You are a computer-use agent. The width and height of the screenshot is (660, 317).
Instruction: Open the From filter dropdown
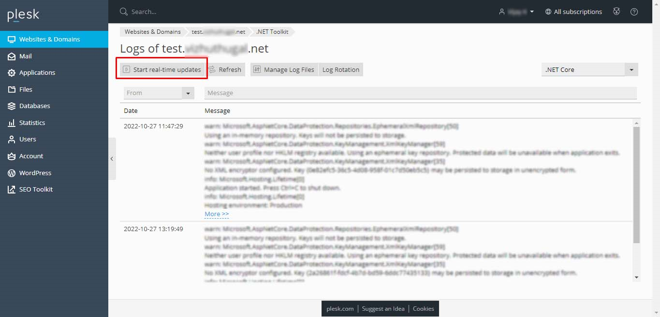pos(159,93)
